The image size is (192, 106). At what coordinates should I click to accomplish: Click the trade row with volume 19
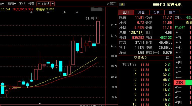point(146,100)
